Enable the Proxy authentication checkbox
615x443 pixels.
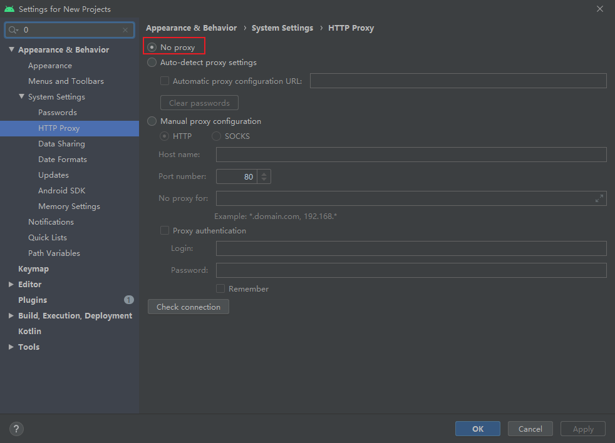coord(165,230)
